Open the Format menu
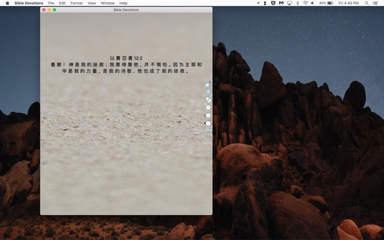Screen dimensions: 384x240 76,3
